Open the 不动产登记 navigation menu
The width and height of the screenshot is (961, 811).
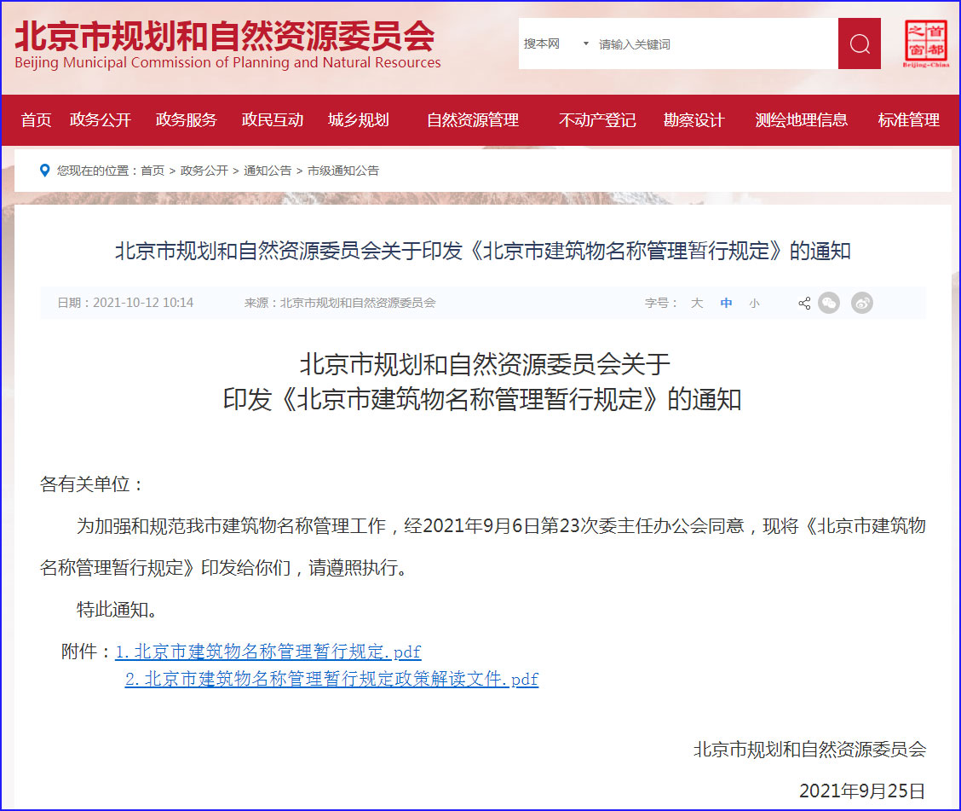coord(597,120)
